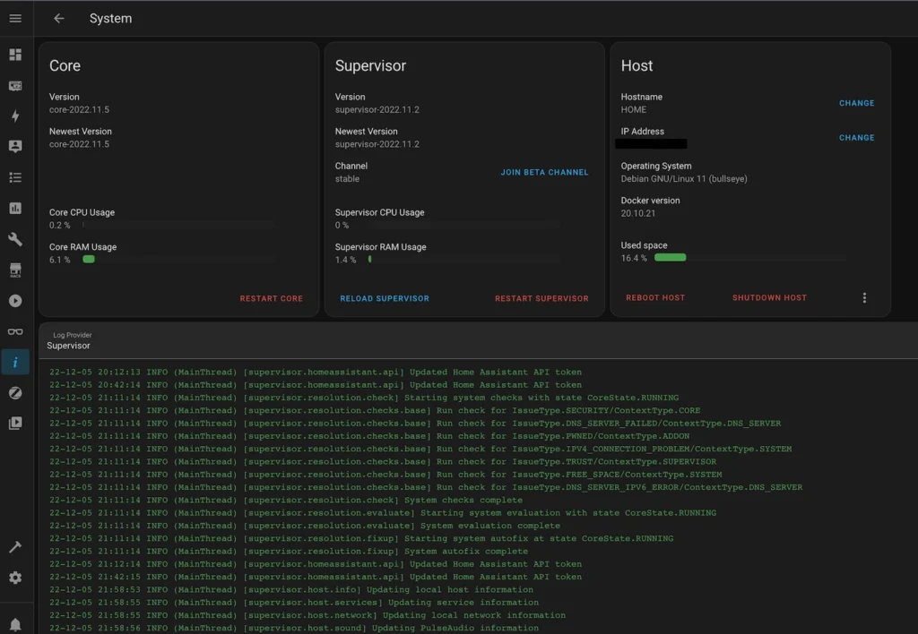Open the Overview dashboard icon
The image size is (918, 634).
pos(15,55)
